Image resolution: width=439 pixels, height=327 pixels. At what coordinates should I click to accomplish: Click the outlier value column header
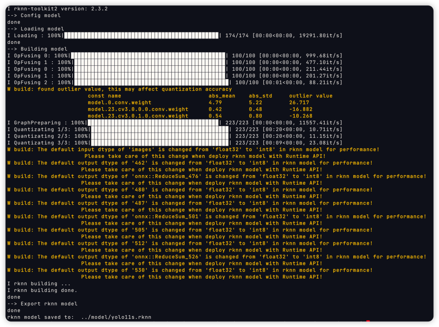(310, 95)
